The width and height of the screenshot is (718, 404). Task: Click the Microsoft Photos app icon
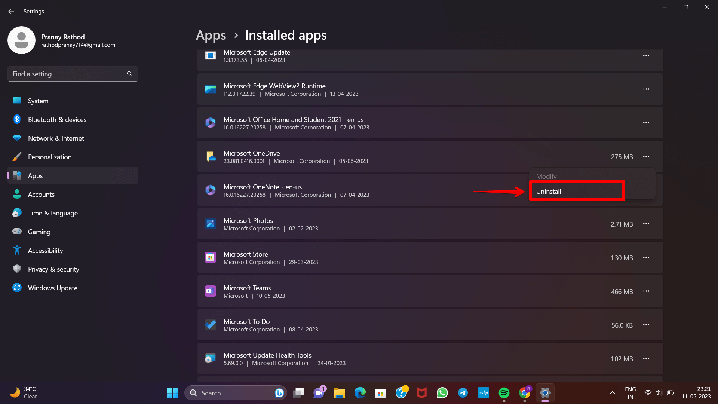coord(211,224)
